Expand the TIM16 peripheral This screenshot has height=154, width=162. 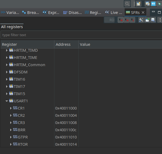coord(6,79)
